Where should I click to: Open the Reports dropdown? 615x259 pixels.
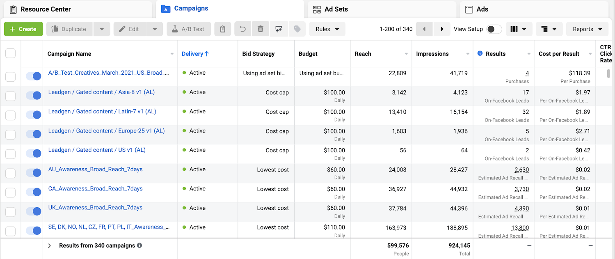(x=587, y=29)
